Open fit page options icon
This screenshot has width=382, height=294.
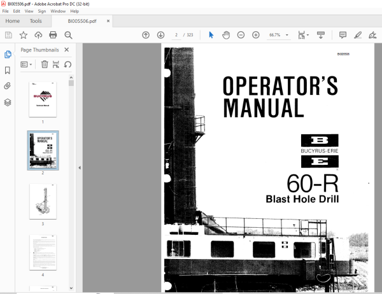[x=303, y=35]
